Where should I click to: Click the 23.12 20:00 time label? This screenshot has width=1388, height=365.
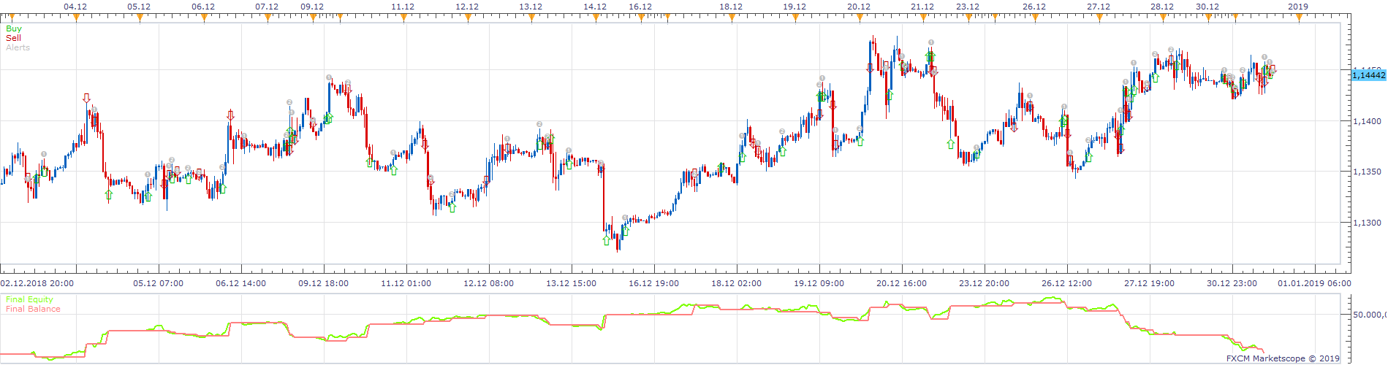coord(985,283)
